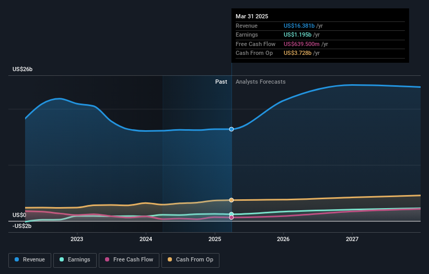The height and width of the screenshot is (274, 429).
Task: Select the 2024 x-axis label
Action: pyautogui.click(x=146, y=239)
